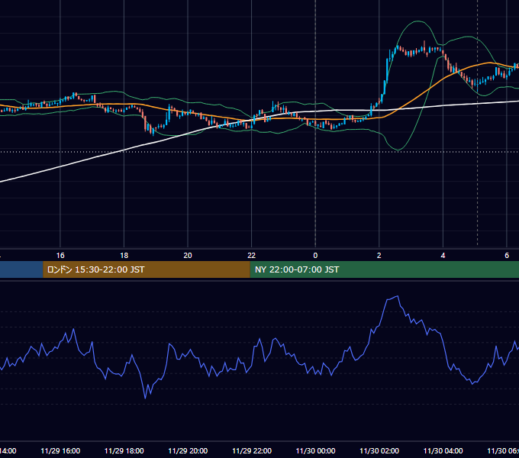The height and width of the screenshot is (458, 519).
Task: Click the 4 label on the hour axis
Action: (443, 256)
